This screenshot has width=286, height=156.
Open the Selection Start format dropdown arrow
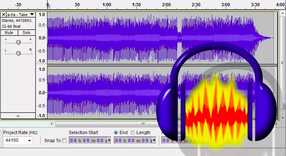pos(109,140)
